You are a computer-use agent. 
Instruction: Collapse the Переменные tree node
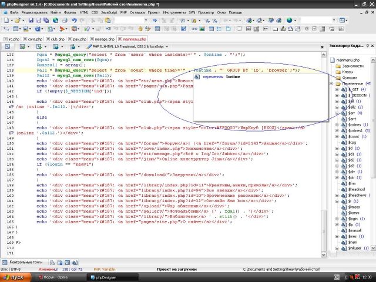[332, 84]
